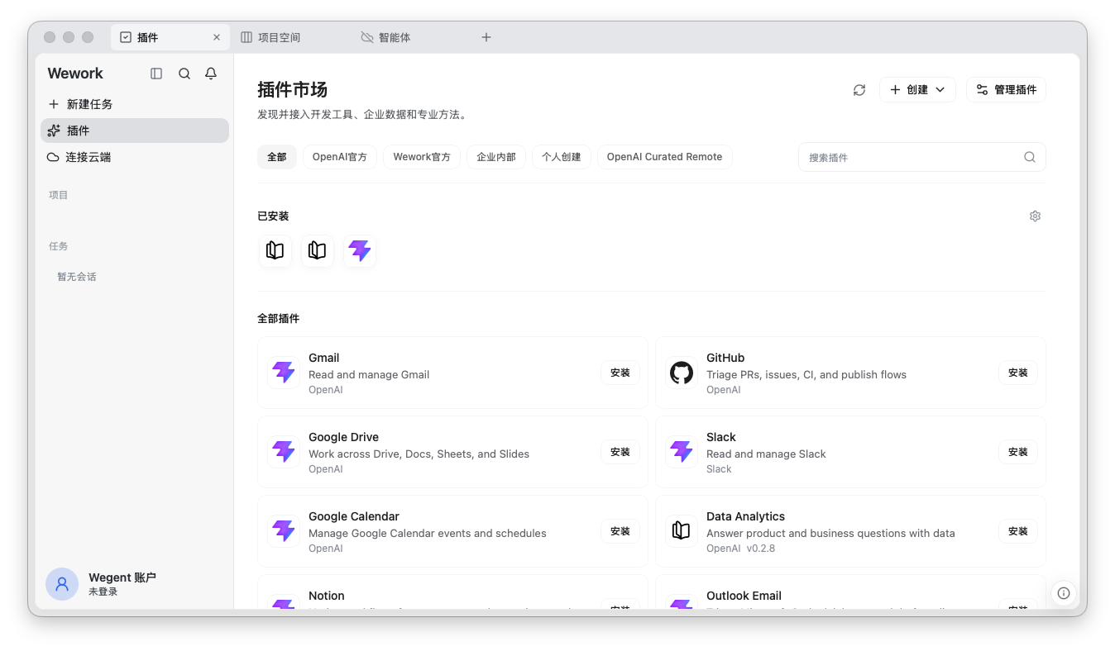
Task: Expand the 创建 dropdown
Action: [x=917, y=90]
